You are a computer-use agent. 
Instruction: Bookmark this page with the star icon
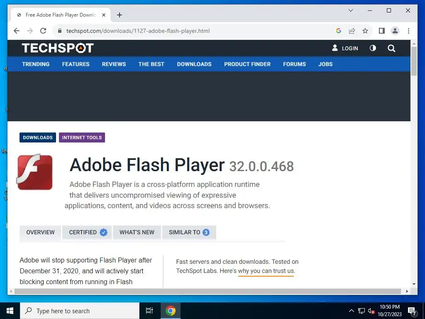click(x=365, y=31)
